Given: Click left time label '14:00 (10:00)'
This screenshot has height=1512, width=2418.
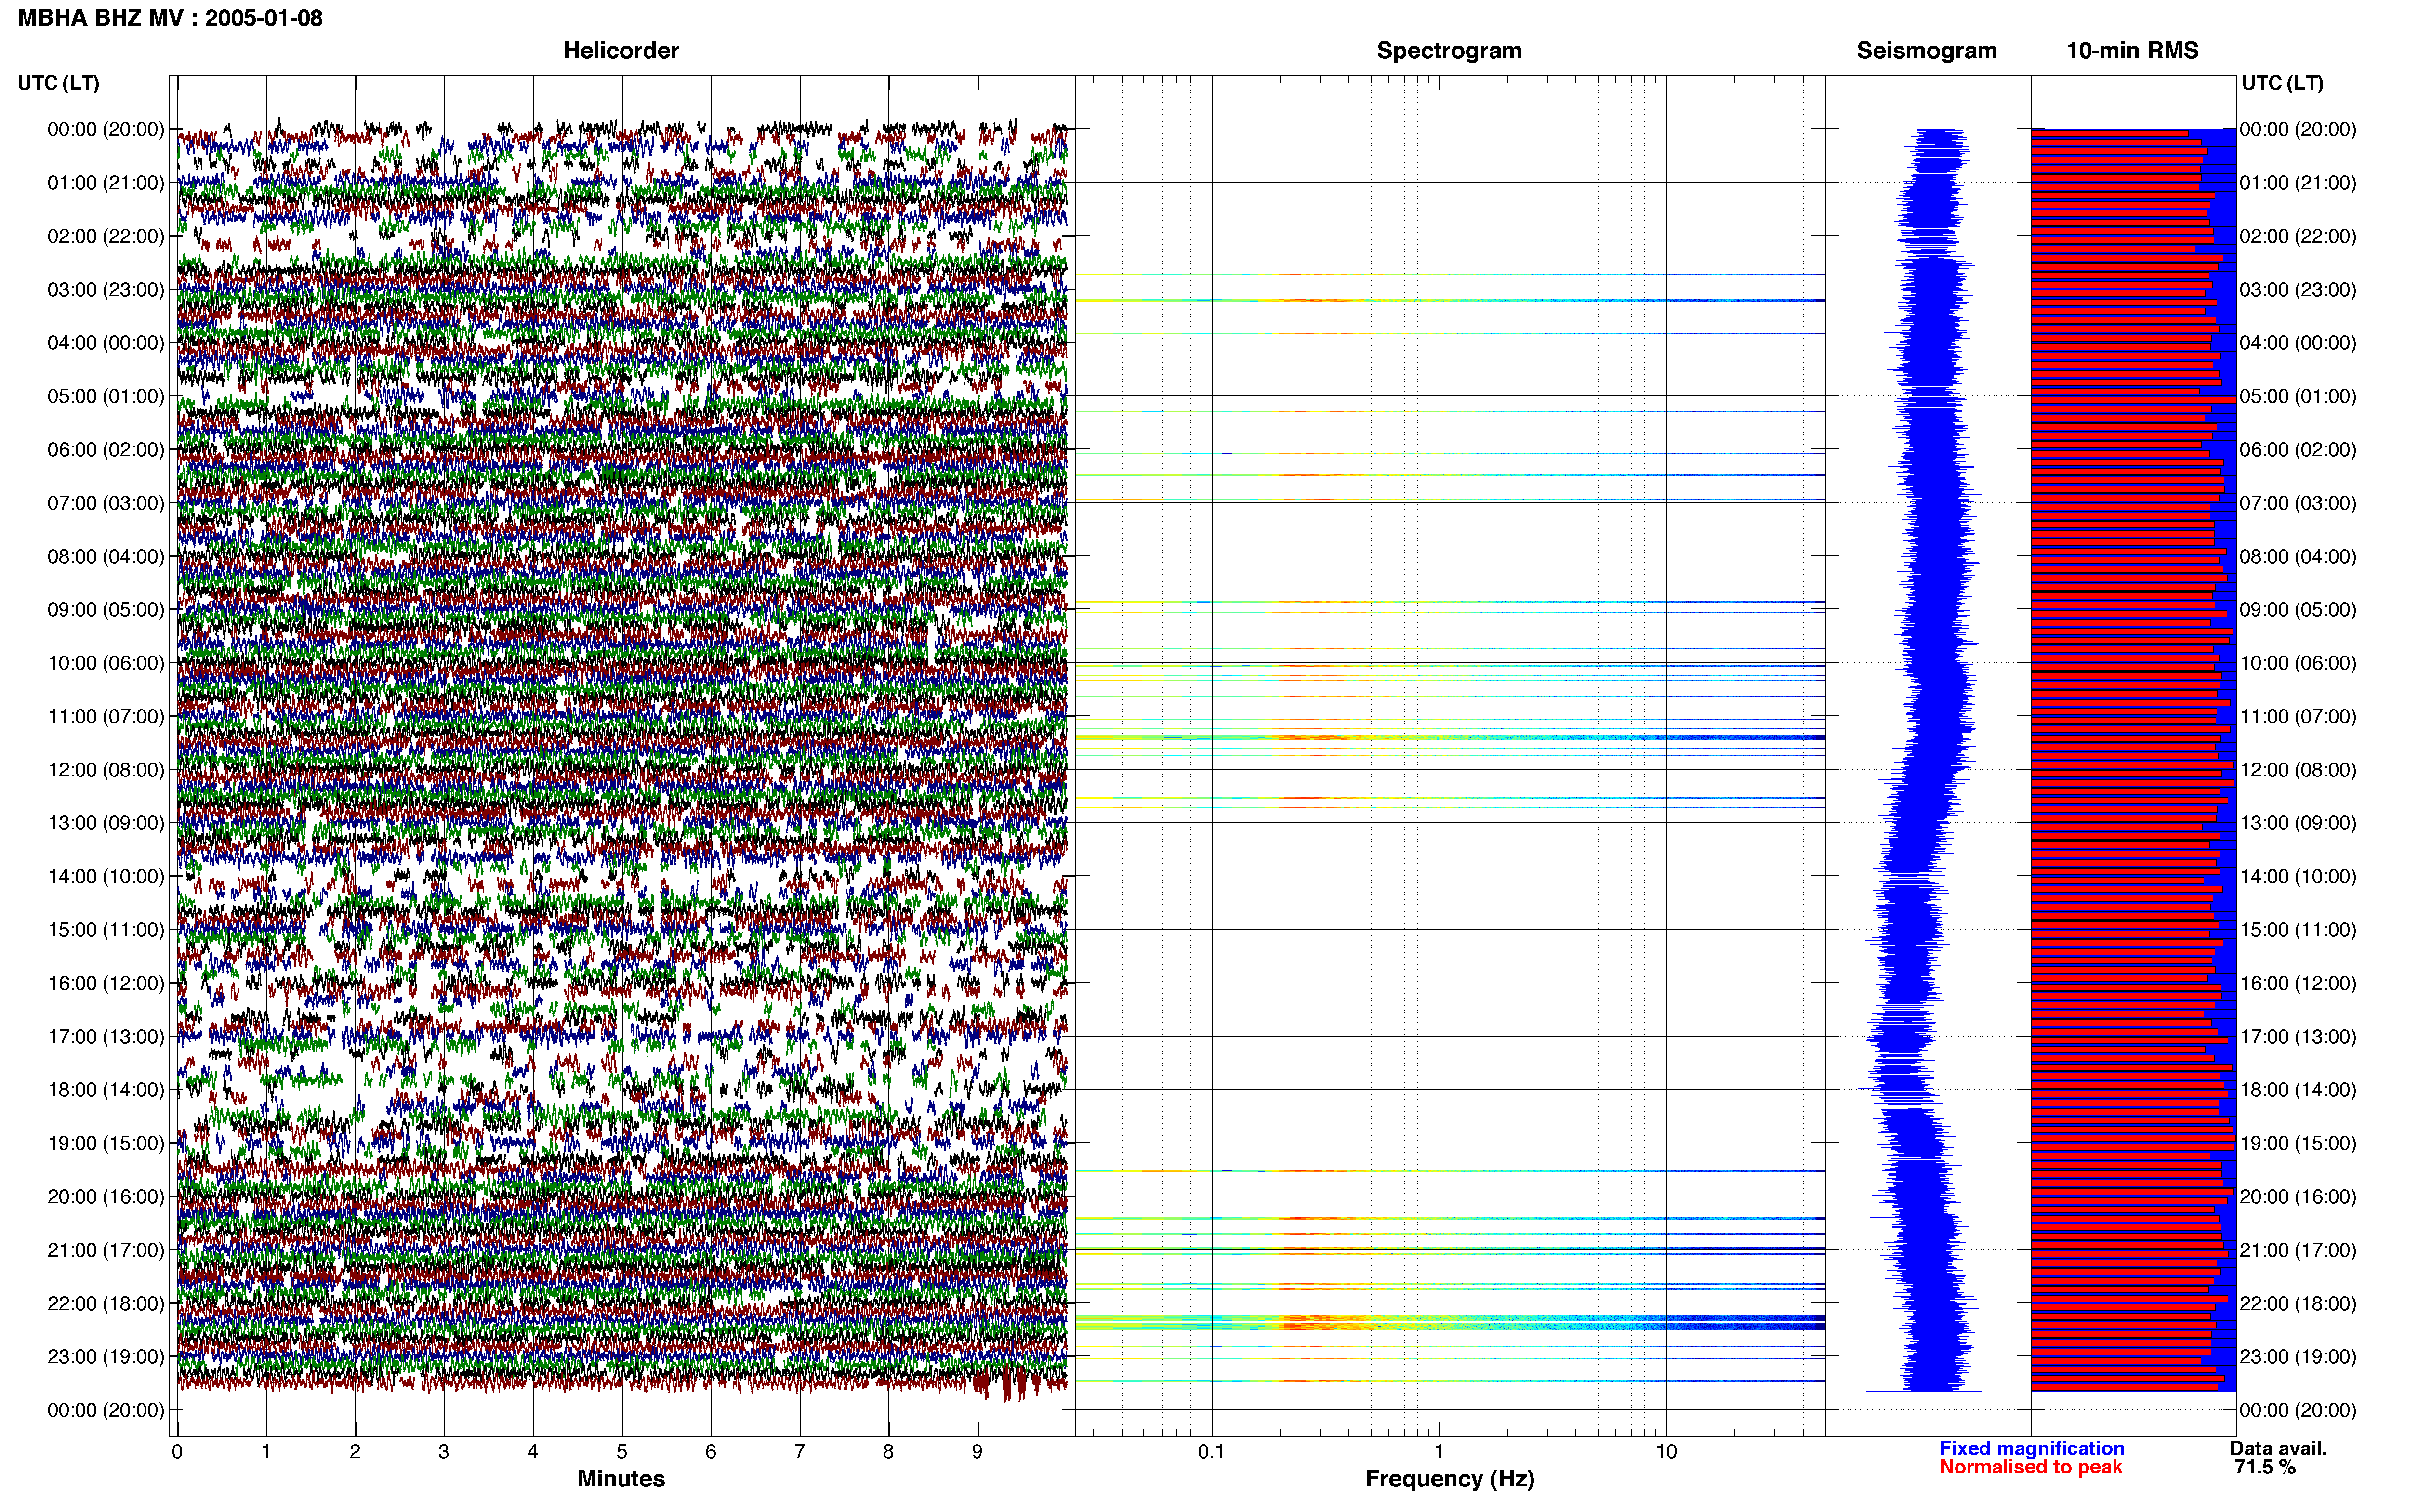Looking at the screenshot, I should tap(106, 876).
